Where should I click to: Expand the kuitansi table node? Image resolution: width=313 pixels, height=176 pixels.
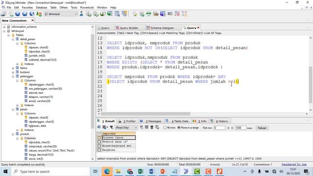pos(13,72)
